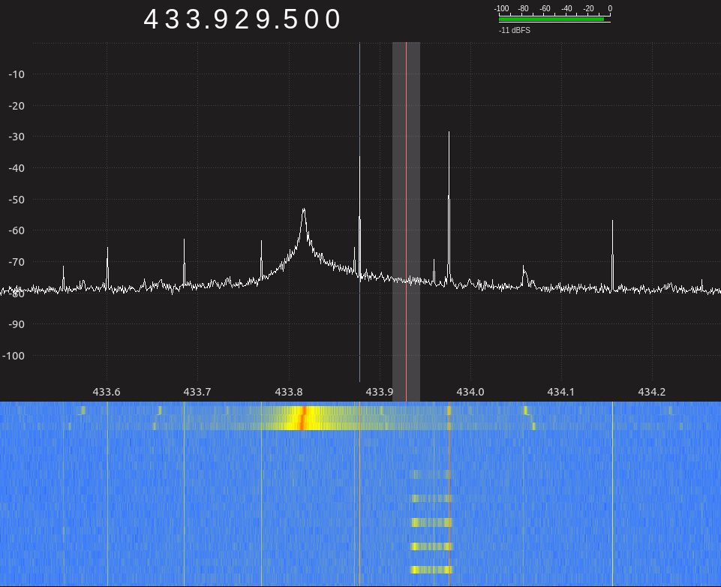The width and height of the screenshot is (721, 587).
Task: Click the 434.2 frequency axis label
Action: coord(651,392)
